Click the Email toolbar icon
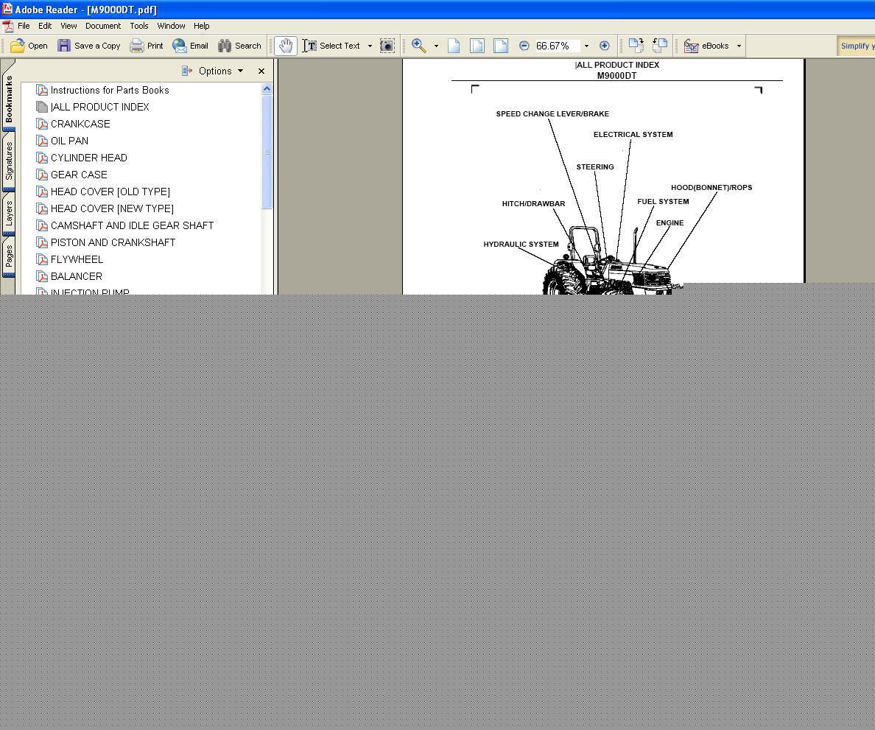This screenshot has height=730, width=875. [179, 46]
